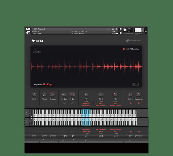This screenshot has height=156, width=173.
Task: Click the Sweetener knob
Action: pos(139,94)
